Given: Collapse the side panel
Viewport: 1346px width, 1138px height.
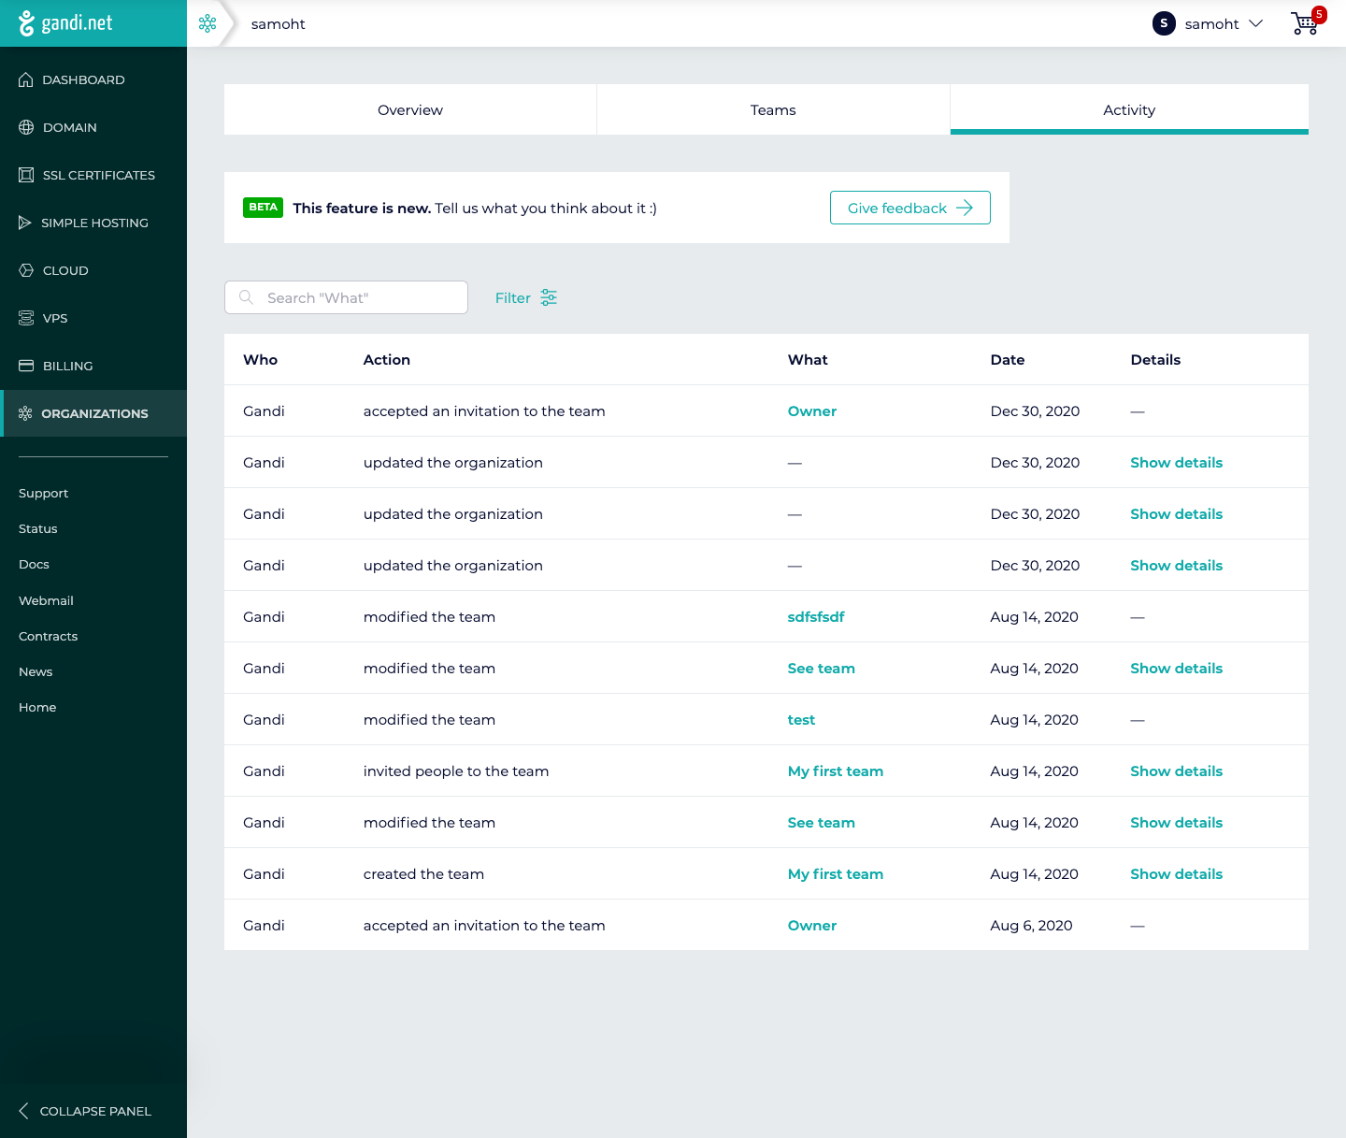Looking at the screenshot, I should click(x=85, y=1111).
